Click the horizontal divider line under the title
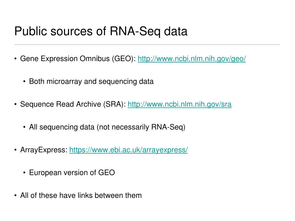 (x=147, y=45)
